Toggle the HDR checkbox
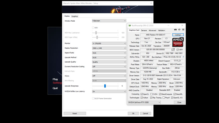219x123 pixels. pyautogui.click(x=93, y=28)
